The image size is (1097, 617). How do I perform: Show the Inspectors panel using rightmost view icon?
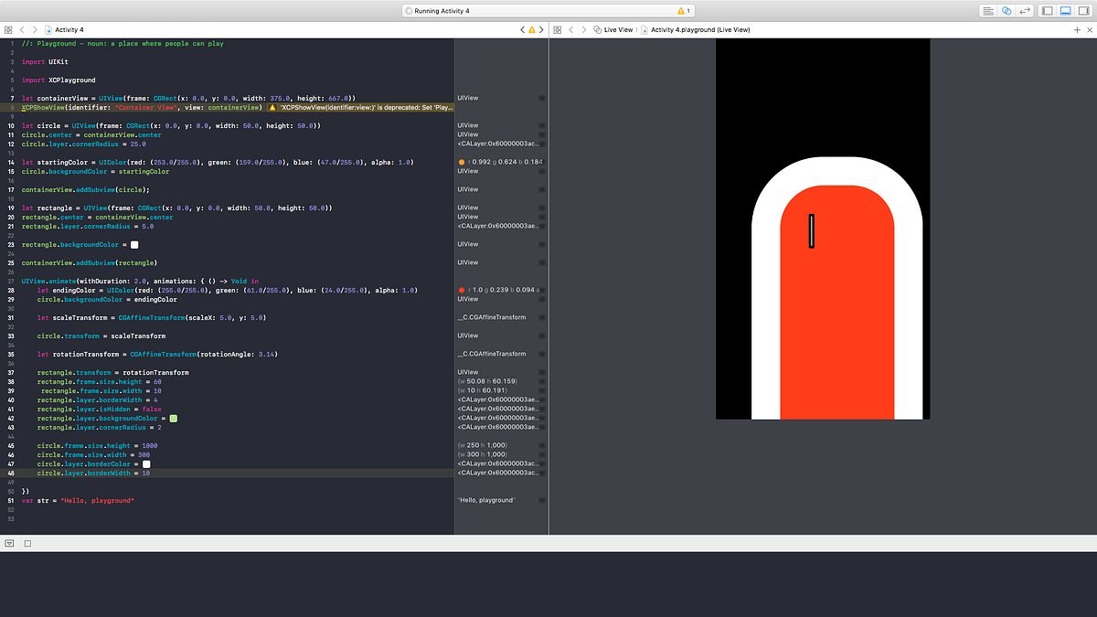[1082, 10]
